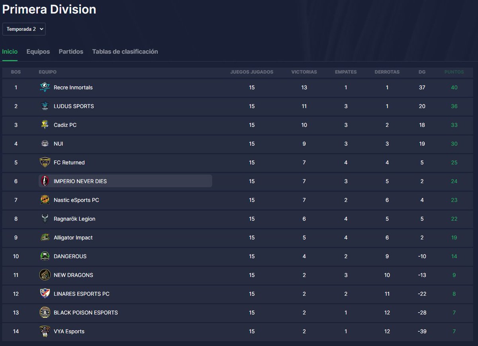Click the LINARES ESPORTS PC team logo
Image resolution: width=478 pixels, height=346 pixels.
point(45,293)
